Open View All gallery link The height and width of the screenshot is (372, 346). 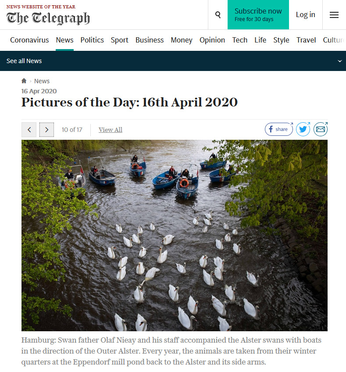coord(111,130)
